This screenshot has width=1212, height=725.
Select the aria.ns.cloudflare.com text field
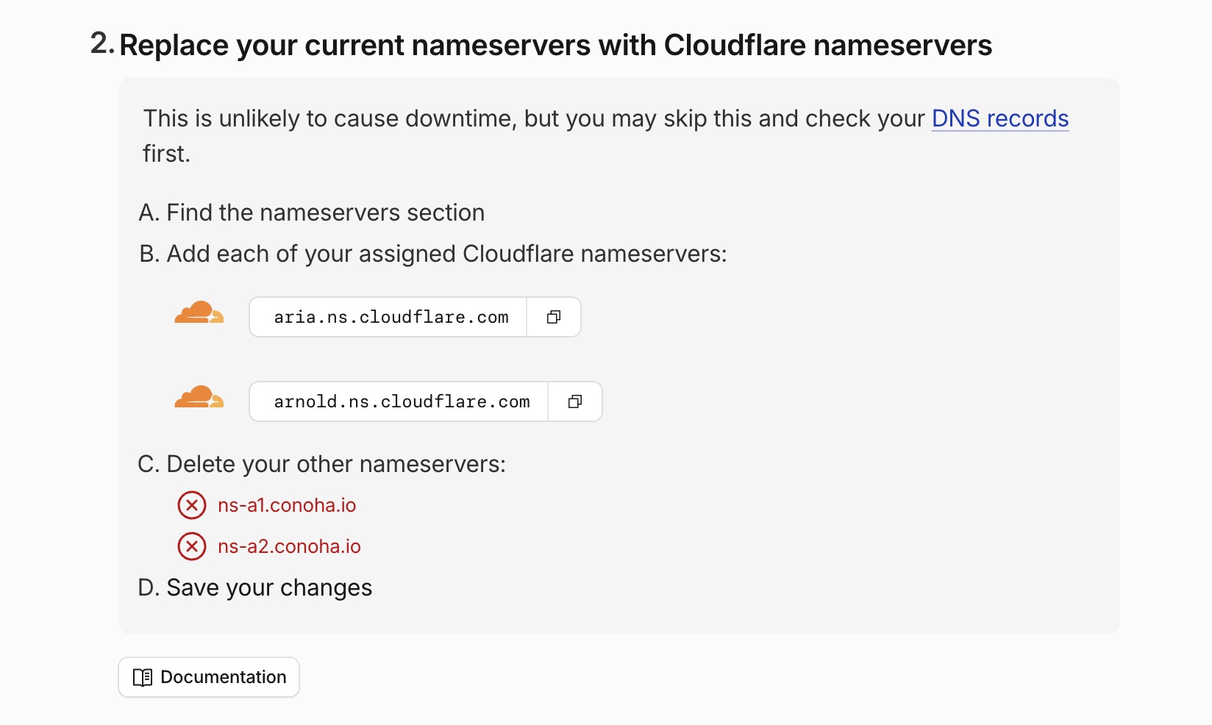[388, 317]
